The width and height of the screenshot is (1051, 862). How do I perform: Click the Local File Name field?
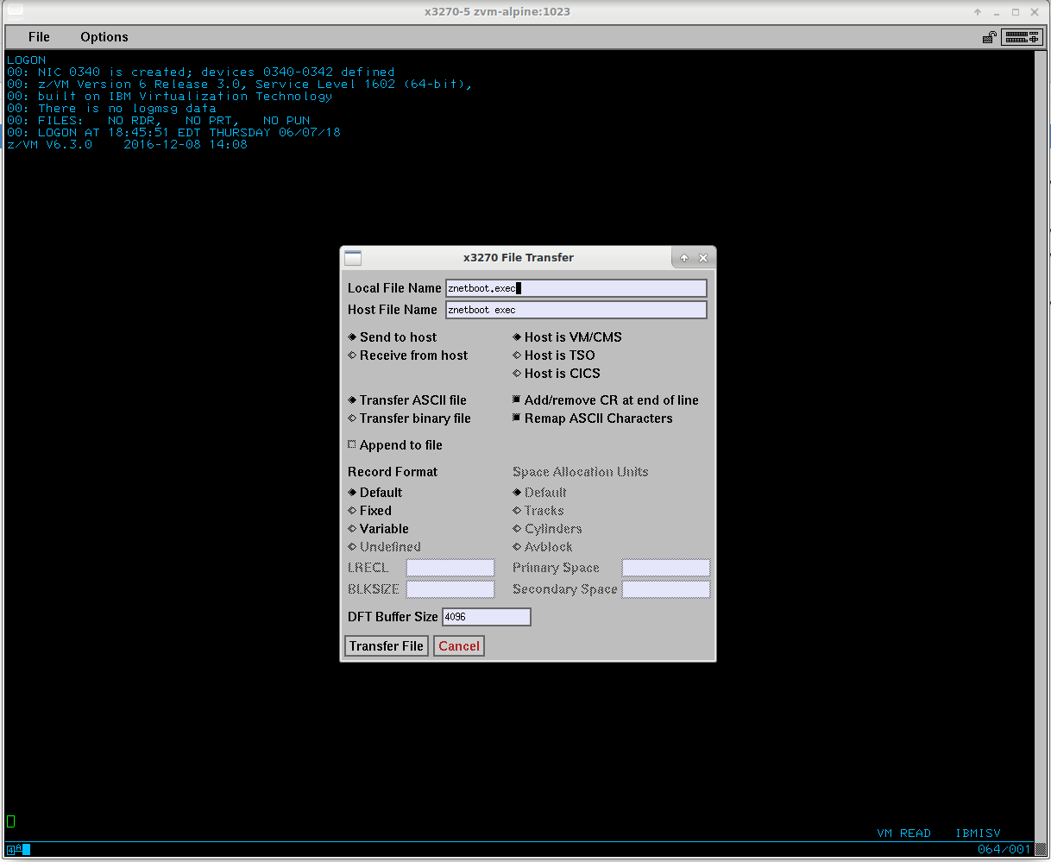pyautogui.click(x=576, y=288)
